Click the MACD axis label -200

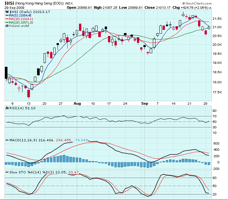click(216, 169)
